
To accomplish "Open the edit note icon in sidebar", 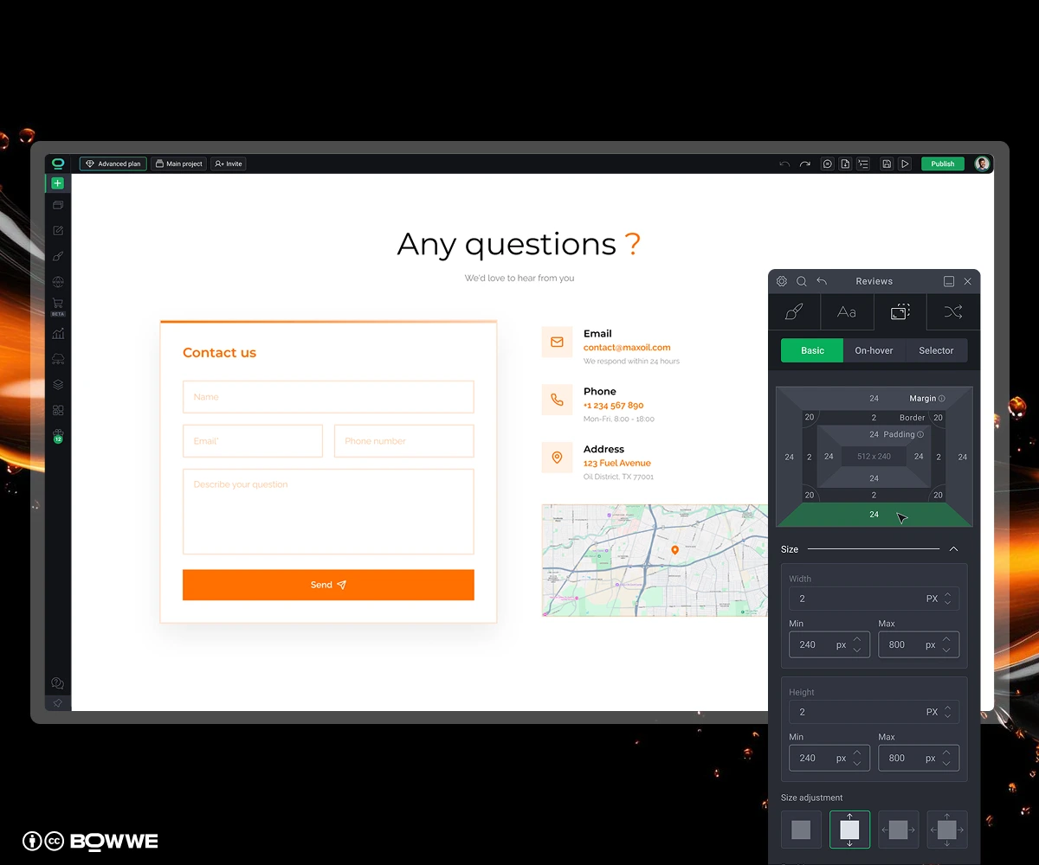I will (58, 231).
